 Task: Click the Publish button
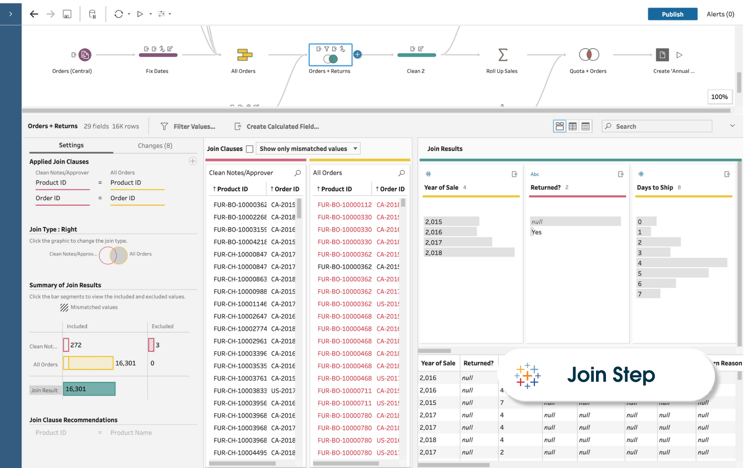[672, 14]
